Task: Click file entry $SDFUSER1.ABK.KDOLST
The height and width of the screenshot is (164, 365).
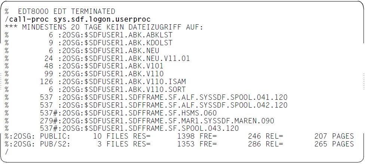Action: (x=89, y=43)
